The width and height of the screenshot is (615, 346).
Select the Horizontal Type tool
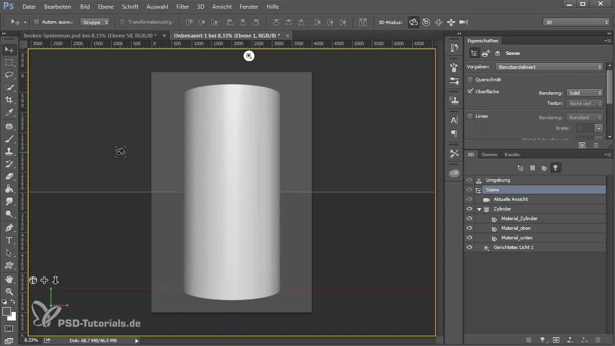9,240
